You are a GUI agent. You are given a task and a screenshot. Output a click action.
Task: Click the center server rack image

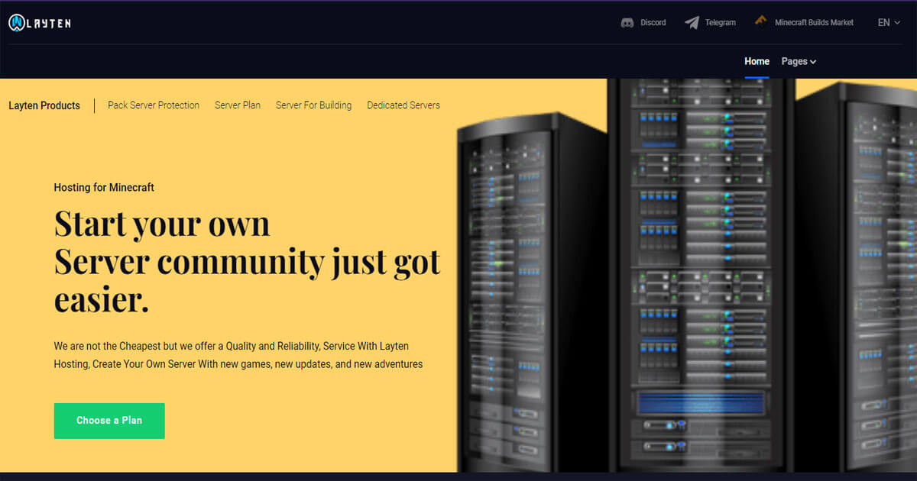[699, 275]
